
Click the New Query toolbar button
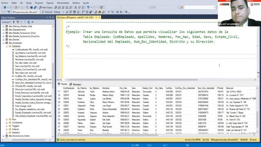[x=46, y=7]
